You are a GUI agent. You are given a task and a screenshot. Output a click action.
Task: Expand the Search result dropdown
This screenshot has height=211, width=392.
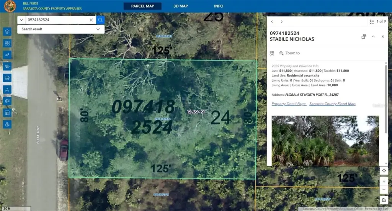(x=98, y=29)
